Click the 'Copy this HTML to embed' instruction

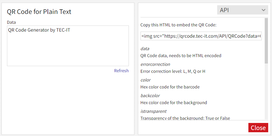coord(178,25)
